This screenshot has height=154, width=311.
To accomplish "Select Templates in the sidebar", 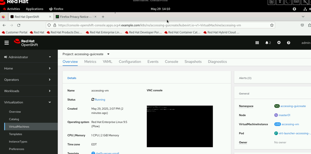I will [16, 134].
